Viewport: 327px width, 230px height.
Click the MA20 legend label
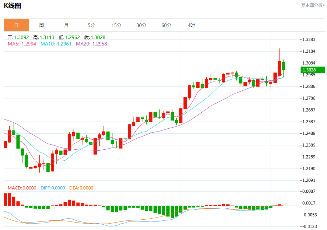[x=91, y=44]
